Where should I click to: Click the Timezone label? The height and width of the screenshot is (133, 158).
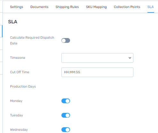(x=18, y=58)
